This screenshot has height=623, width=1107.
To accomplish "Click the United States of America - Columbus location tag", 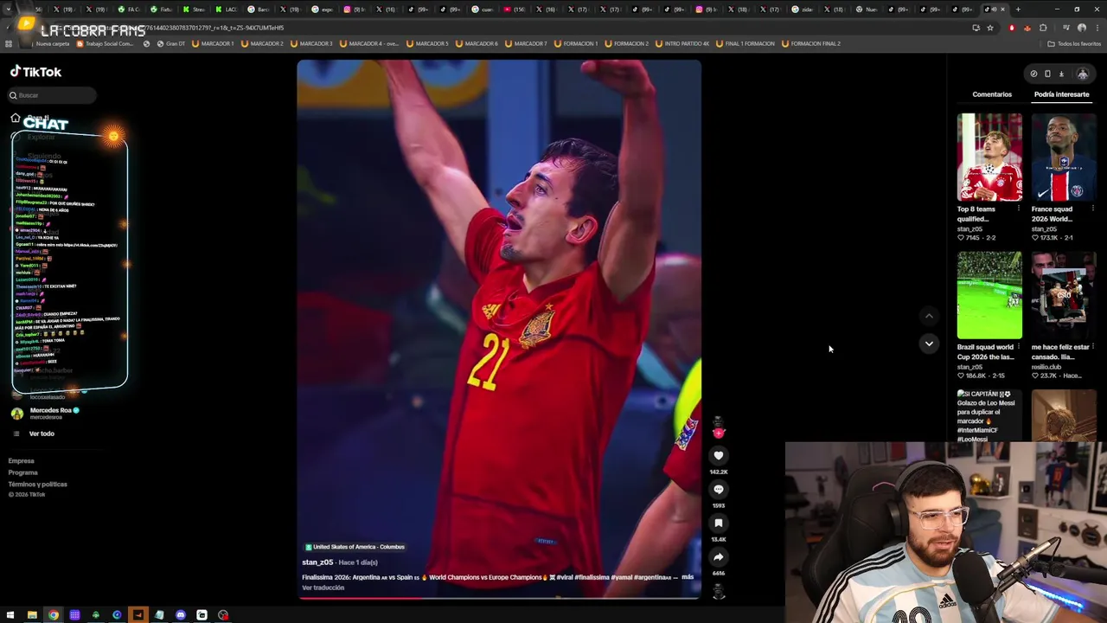I will point(355,547).
